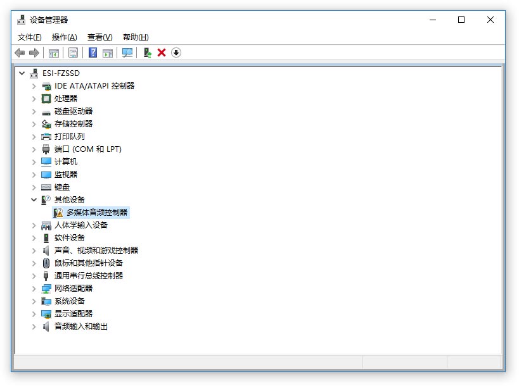This screenshot has width=519, height=386.
Task: Click the processor chip icon
Action: point(46,99)
